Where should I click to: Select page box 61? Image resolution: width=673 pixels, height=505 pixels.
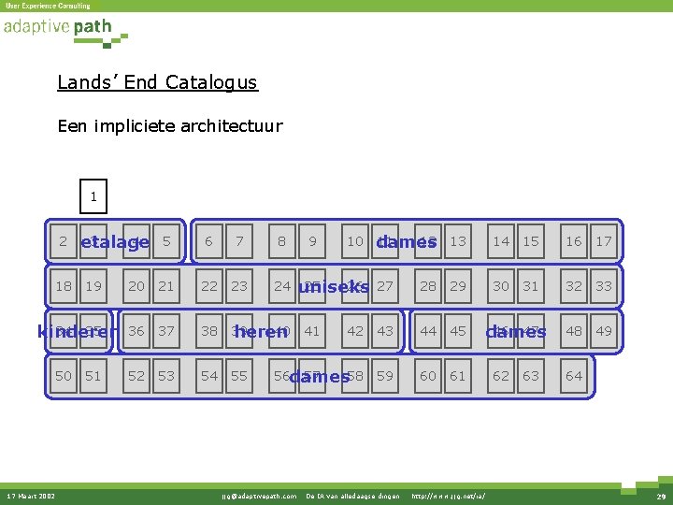pos(458,376)
